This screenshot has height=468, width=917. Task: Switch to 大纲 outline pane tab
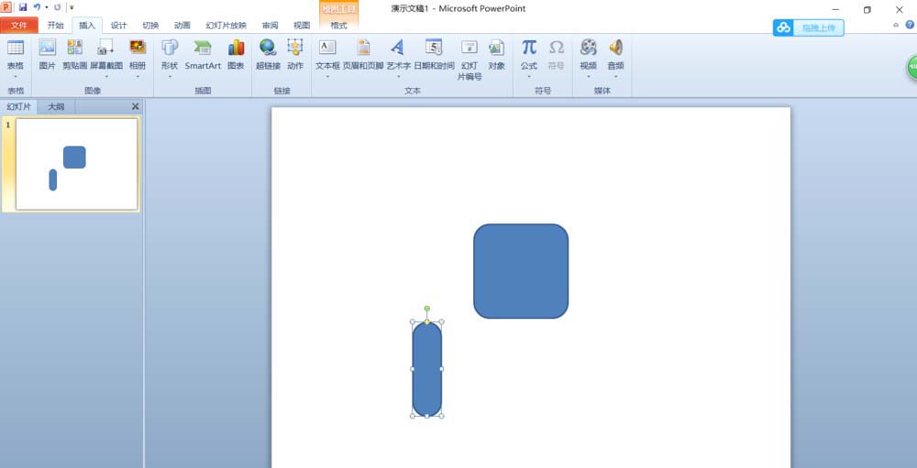tap(56, 106)
